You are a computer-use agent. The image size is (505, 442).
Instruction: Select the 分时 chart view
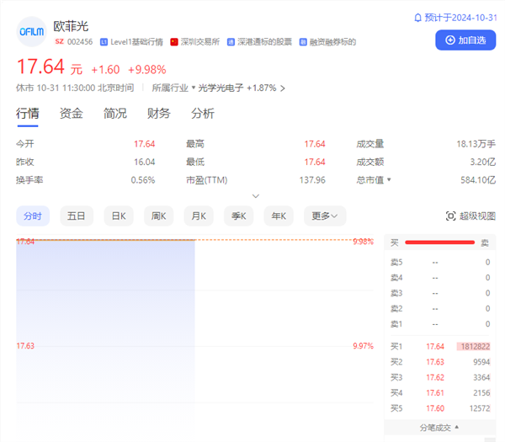(33, 216)
